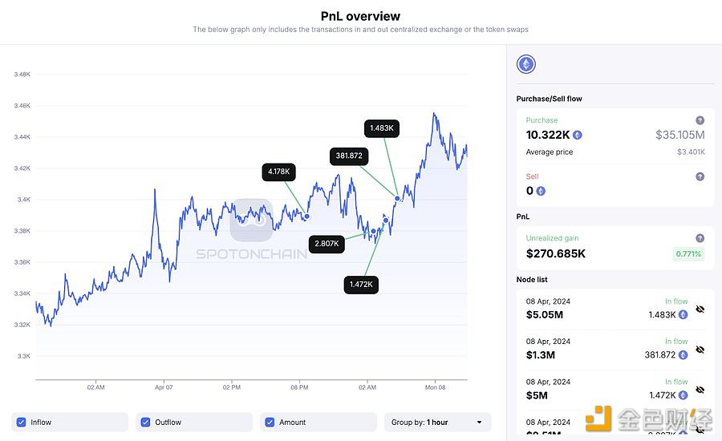Click ETH icon beside 381.872 node amount
This screenshot has height=441, width=722.
[x=683, y=354]
